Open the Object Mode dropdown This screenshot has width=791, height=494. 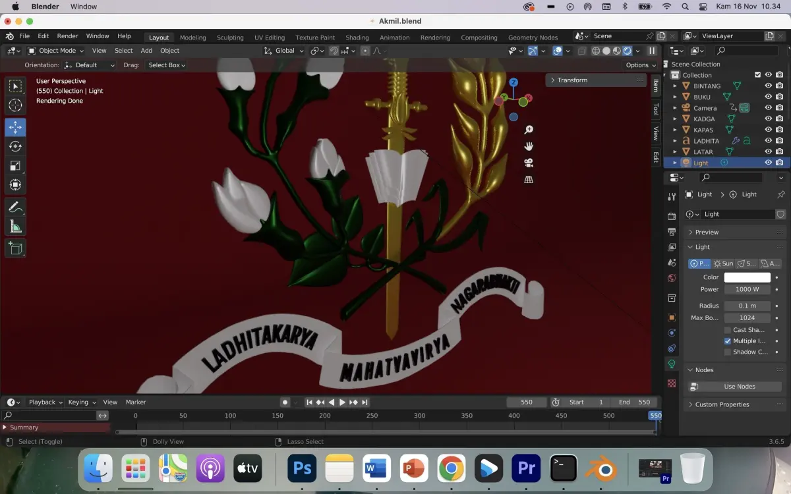pos(56,51)
